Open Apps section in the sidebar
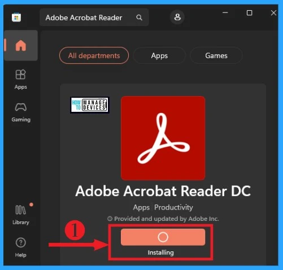Viewport: 283px width, 270px height. coord(21,79)
